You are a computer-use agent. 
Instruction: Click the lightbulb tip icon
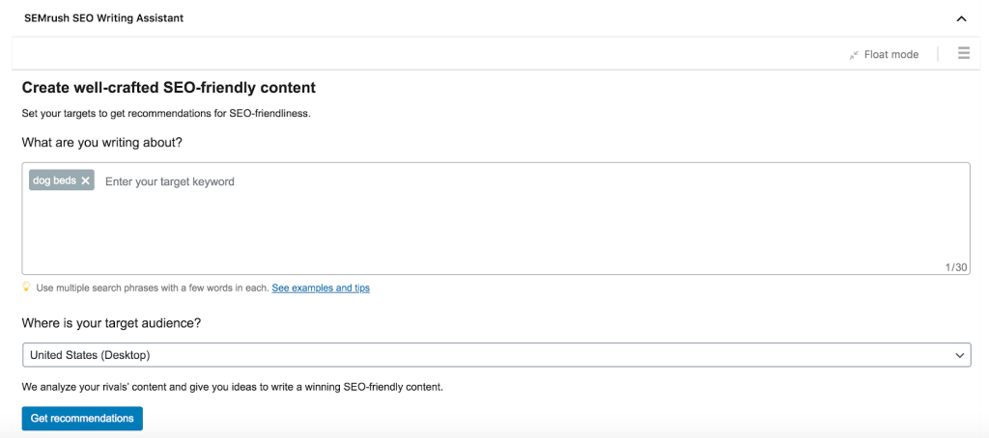click(27, 287)
